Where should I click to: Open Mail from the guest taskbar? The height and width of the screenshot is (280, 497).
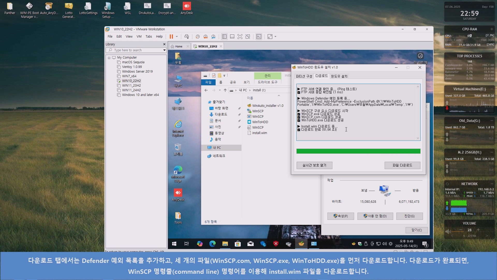[x=250, y=244]
